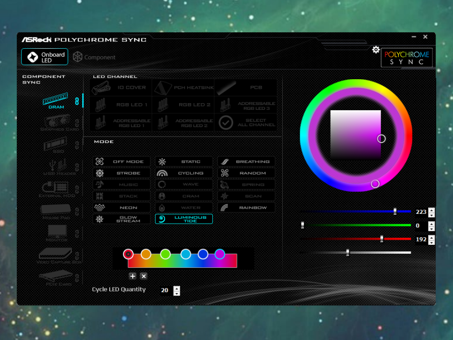Activate Neon lighting mode
Viewport: 453px width, 340px height.
coord(121,207)
